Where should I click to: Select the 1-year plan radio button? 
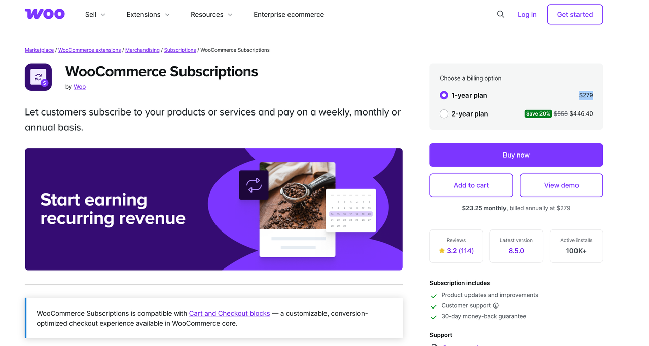(444, 95)
